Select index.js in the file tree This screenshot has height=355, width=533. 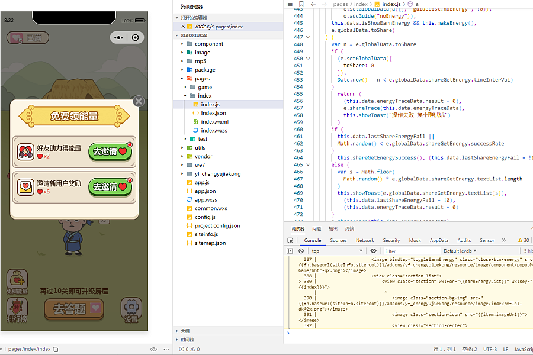(228, 104)
